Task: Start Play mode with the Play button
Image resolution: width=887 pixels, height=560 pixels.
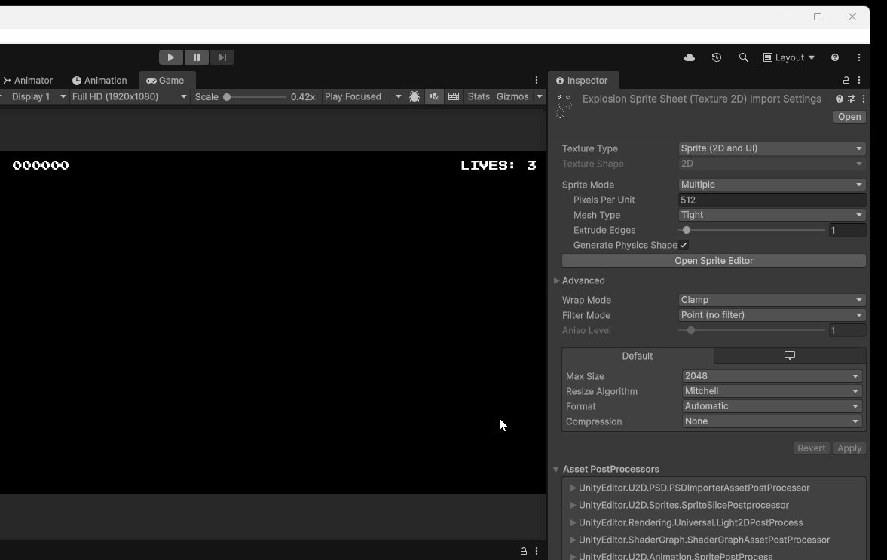Action: (x=170, y=57)
